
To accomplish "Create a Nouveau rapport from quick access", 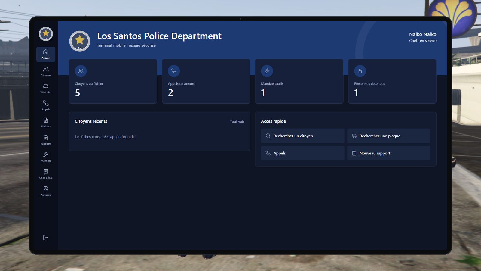I will (389, 153).
